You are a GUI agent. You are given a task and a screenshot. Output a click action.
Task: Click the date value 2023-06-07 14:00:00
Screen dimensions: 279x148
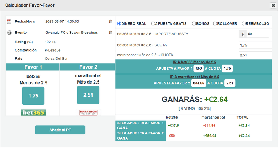(x=62, y=22)
